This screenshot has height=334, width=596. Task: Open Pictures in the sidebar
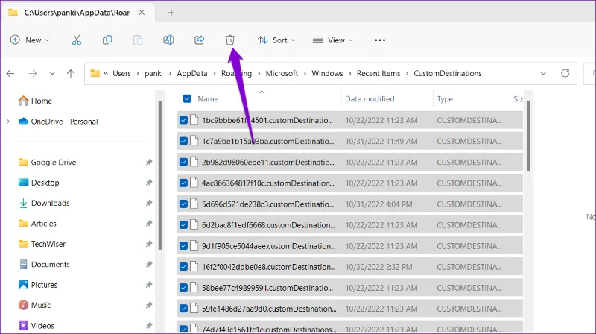(37, 285)
